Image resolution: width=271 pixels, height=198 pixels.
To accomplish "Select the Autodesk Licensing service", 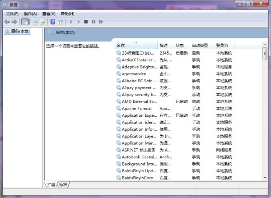I will (174, 157).
